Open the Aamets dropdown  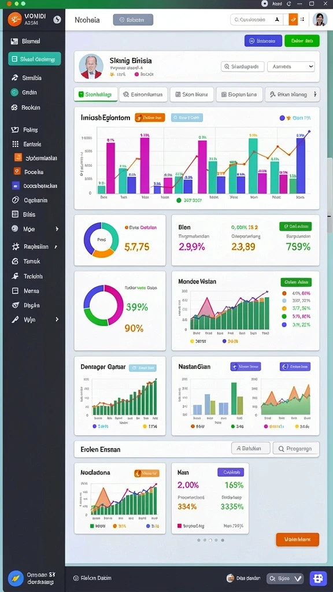pos(291,66)
